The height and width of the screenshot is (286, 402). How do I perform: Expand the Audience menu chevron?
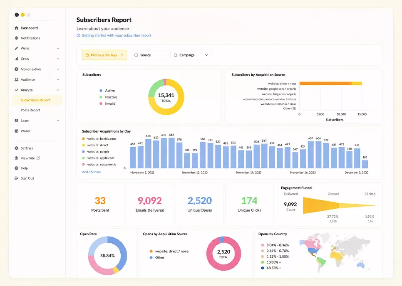58,80
